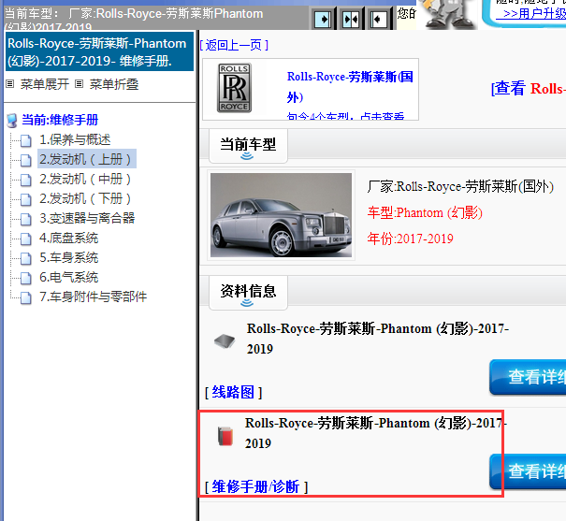Viewport: 566px width, 521px height.
Task: Click the red book icon of 维修手册 entry
Action: tap(225, 436)
